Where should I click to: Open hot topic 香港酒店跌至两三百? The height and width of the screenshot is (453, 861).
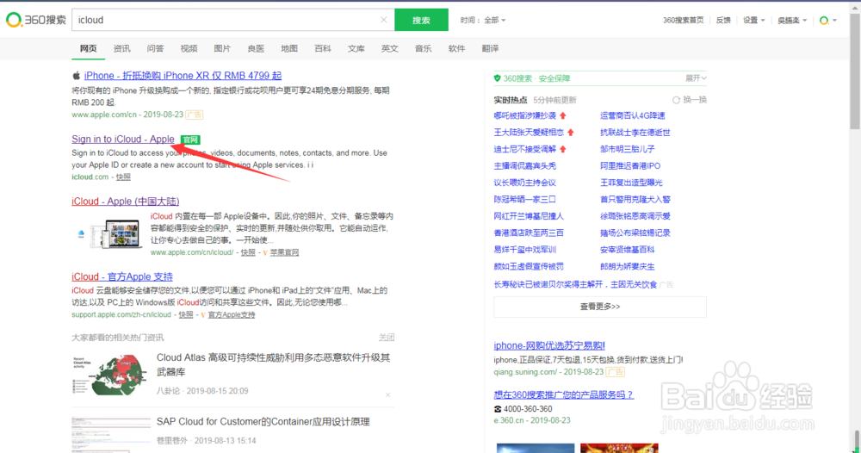coord(529,233)
